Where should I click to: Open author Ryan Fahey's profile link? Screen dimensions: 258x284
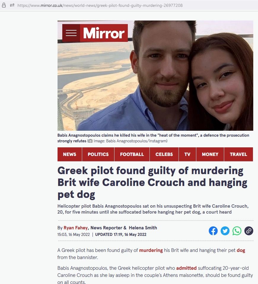click(76, 228)
